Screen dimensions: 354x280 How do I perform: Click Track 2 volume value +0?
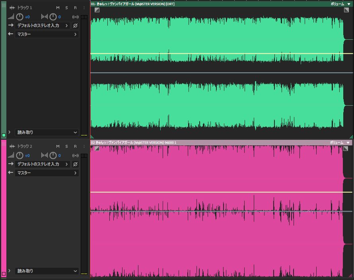(27, 156)
